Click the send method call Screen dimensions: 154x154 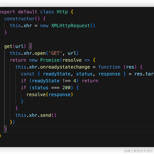click(x=46, y=115)
